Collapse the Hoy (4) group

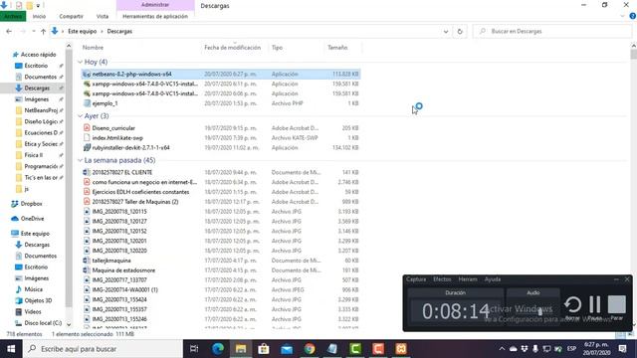[x=80, y=62]
